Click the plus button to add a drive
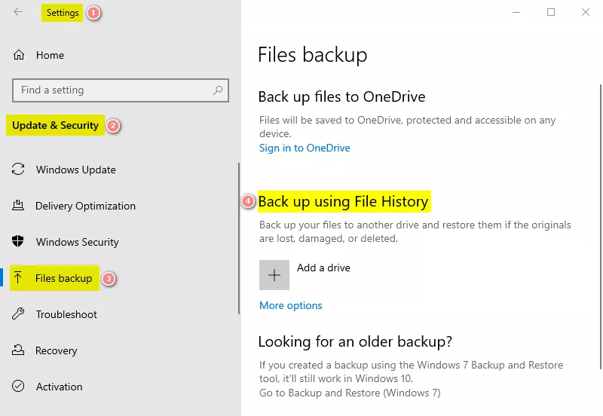 (x=274, y=275)
